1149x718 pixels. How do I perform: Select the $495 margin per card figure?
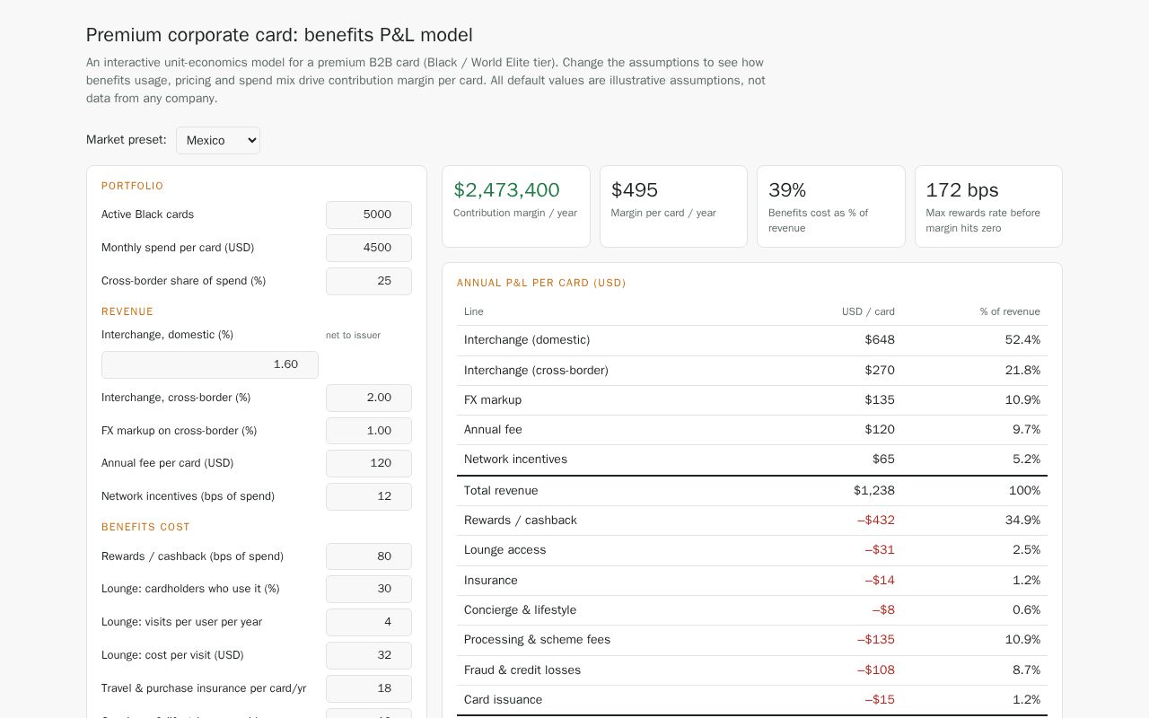[x=635, y=190]
